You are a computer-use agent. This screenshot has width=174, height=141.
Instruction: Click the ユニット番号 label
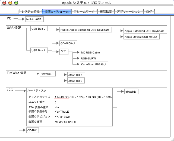[x=37, y=102]
